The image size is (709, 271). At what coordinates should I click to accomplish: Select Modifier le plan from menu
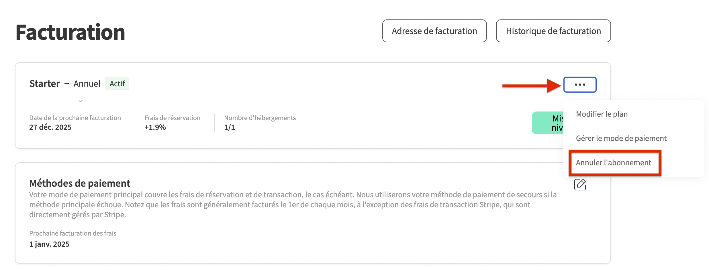point(602,114)
